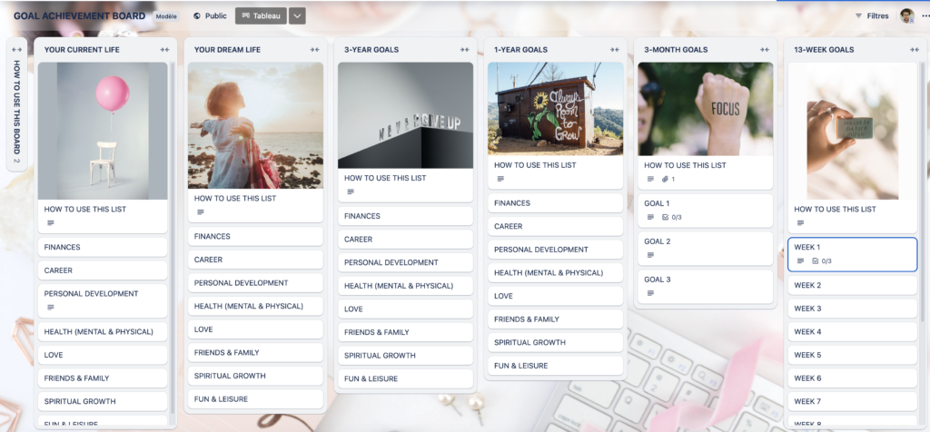Click description icon under HOW TO USE in 13-WEEK GOALS

801,223
